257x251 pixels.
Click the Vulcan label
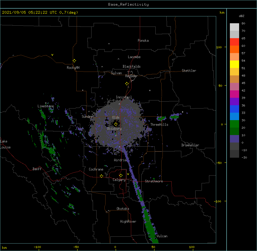[162, 236]
